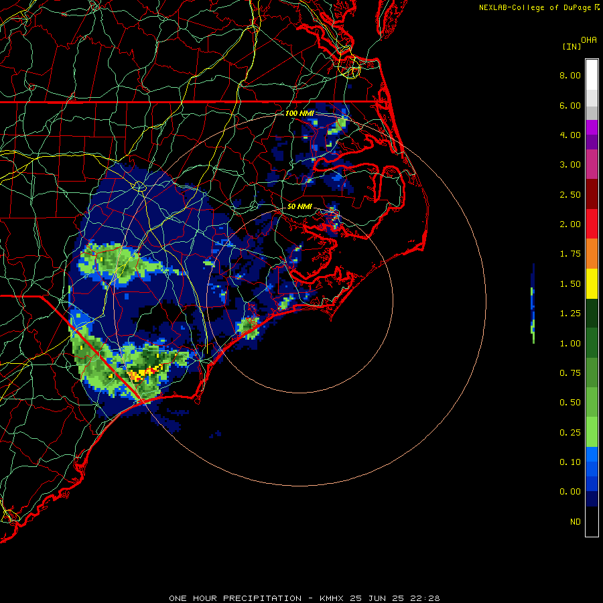Image resolution: width=603 pixels, height=603 pixels.
Task: Click the green rain cell on the coastline
Action: (x=247, y=327)
